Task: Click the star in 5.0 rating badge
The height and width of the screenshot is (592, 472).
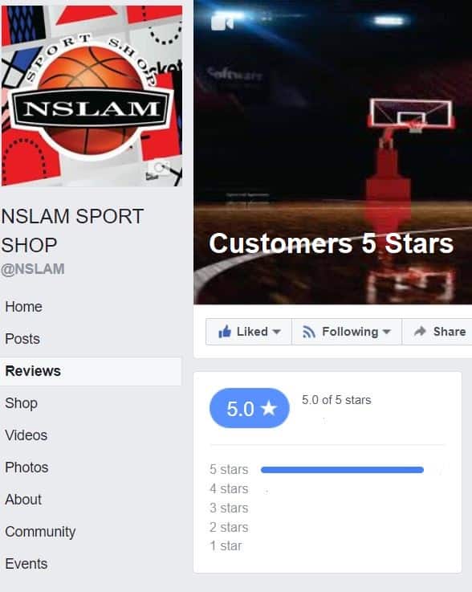Action: pyautogui.click(x=269, y=408)
